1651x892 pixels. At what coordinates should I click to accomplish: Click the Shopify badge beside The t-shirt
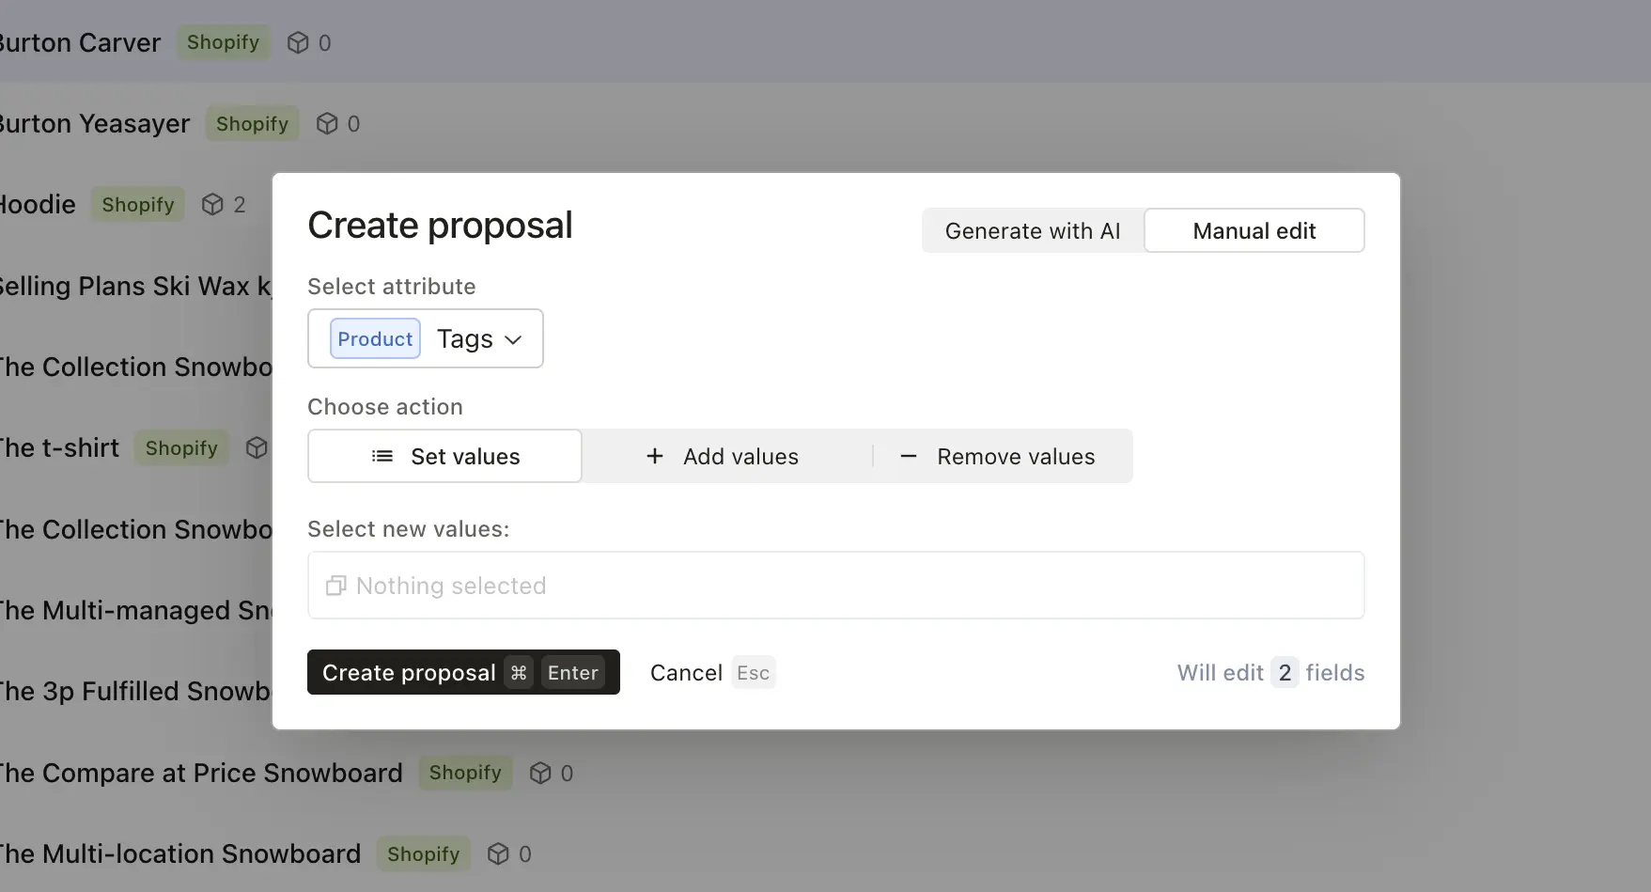[180, 448]
